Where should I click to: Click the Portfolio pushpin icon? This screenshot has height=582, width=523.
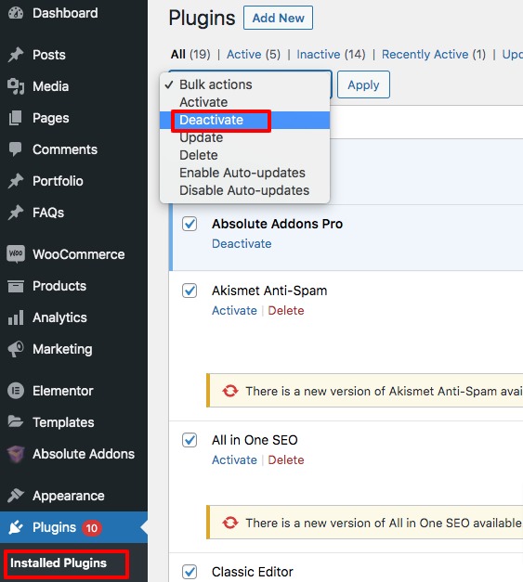(x=16, y=181)
